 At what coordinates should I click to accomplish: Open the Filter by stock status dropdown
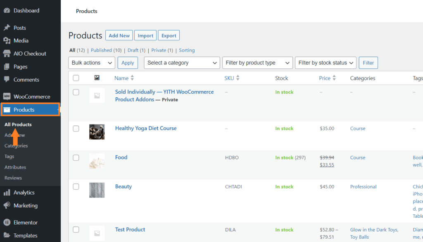(x=326, y=63)
